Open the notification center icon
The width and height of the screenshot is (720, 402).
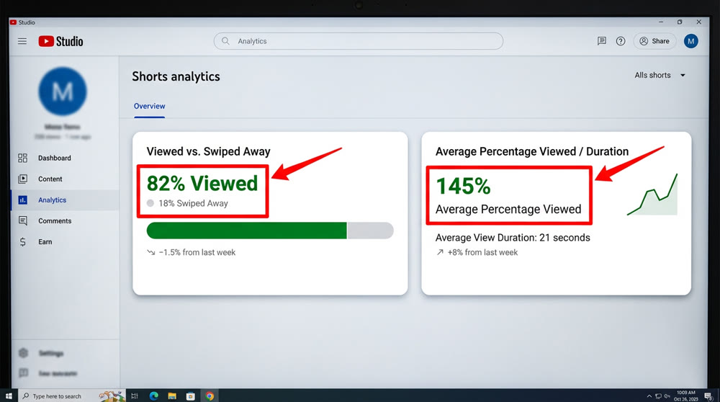[708, 396]
